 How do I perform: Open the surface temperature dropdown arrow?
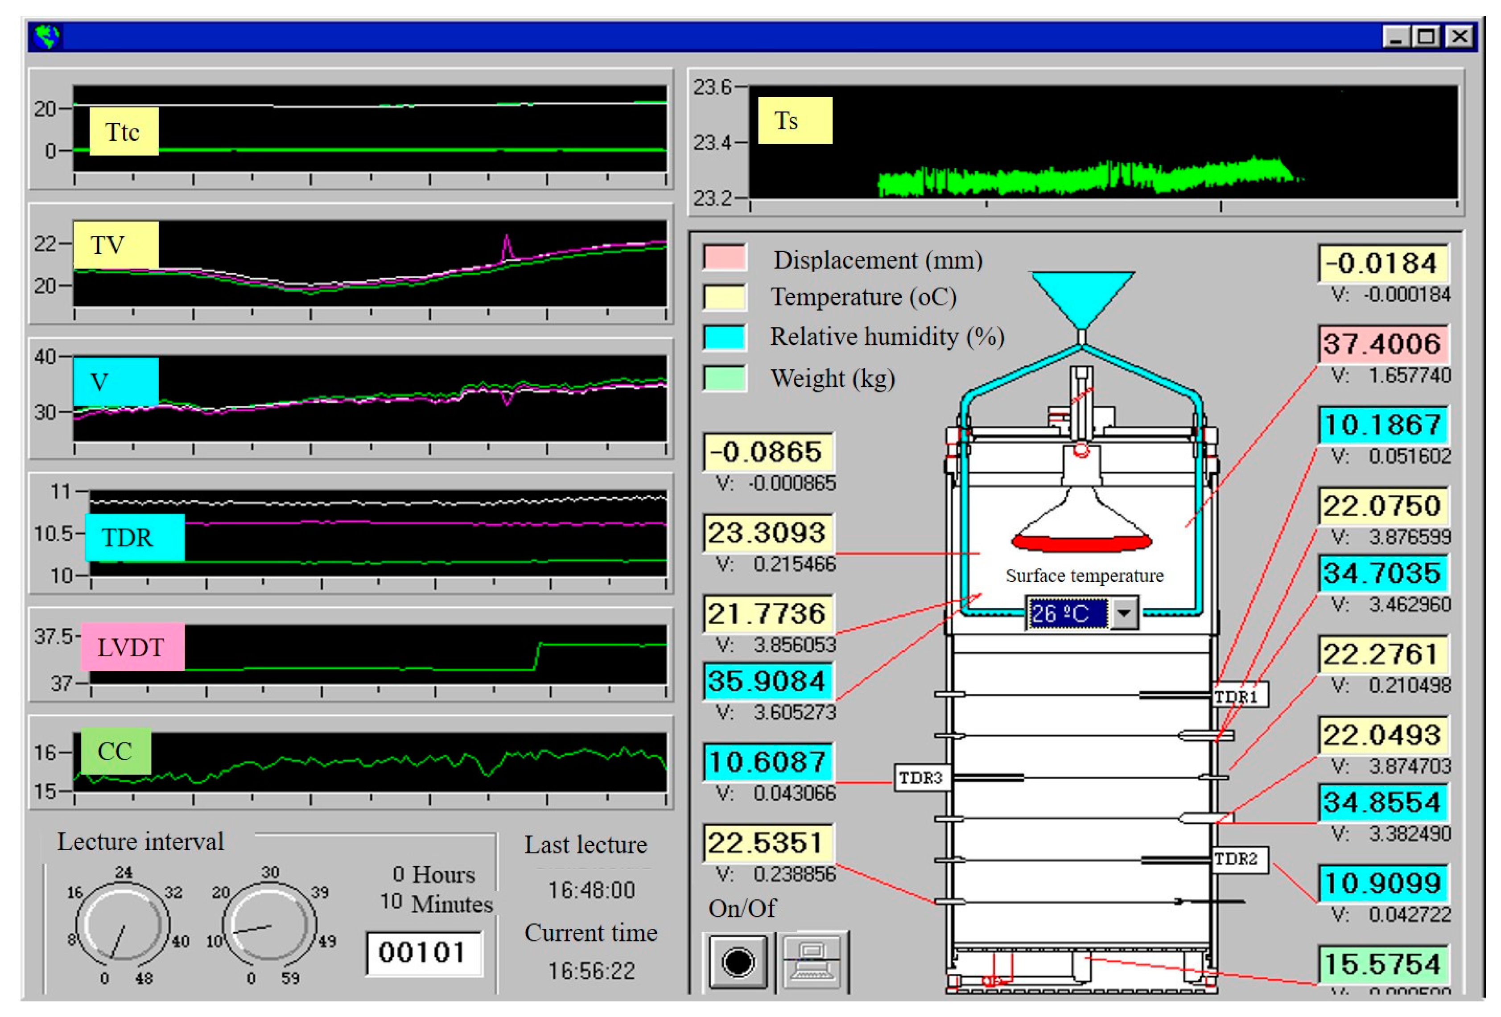(x=1125, y=613)
